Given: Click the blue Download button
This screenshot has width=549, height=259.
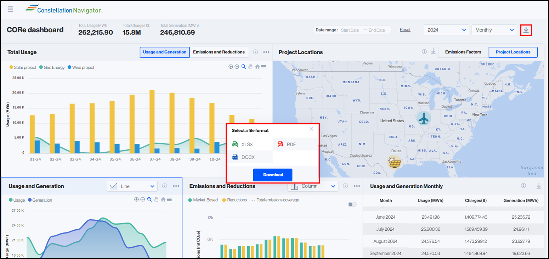Looking at the screenshot, I should click(x=273, y=175).
